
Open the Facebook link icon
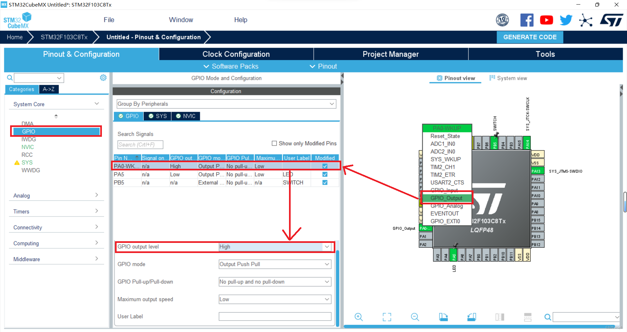pyautogui.click(x=527, y=20)
